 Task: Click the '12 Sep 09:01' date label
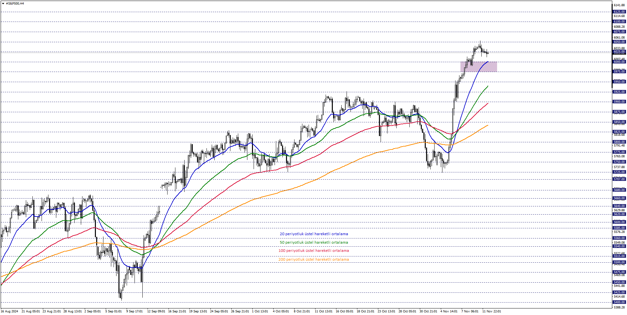pos(156,311)
